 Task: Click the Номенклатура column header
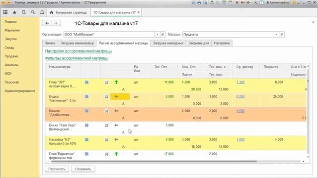pos(63,70)
